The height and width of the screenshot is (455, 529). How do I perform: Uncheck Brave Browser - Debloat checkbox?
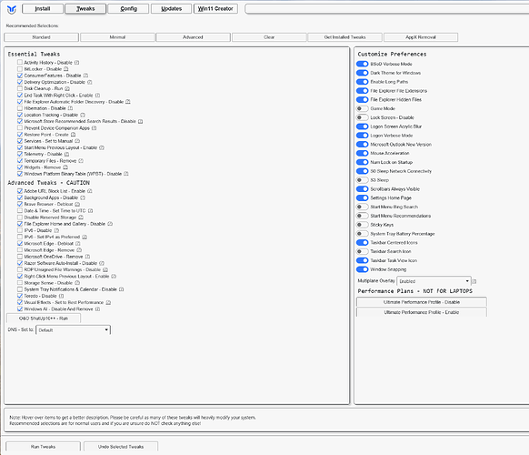pos(20,204)
